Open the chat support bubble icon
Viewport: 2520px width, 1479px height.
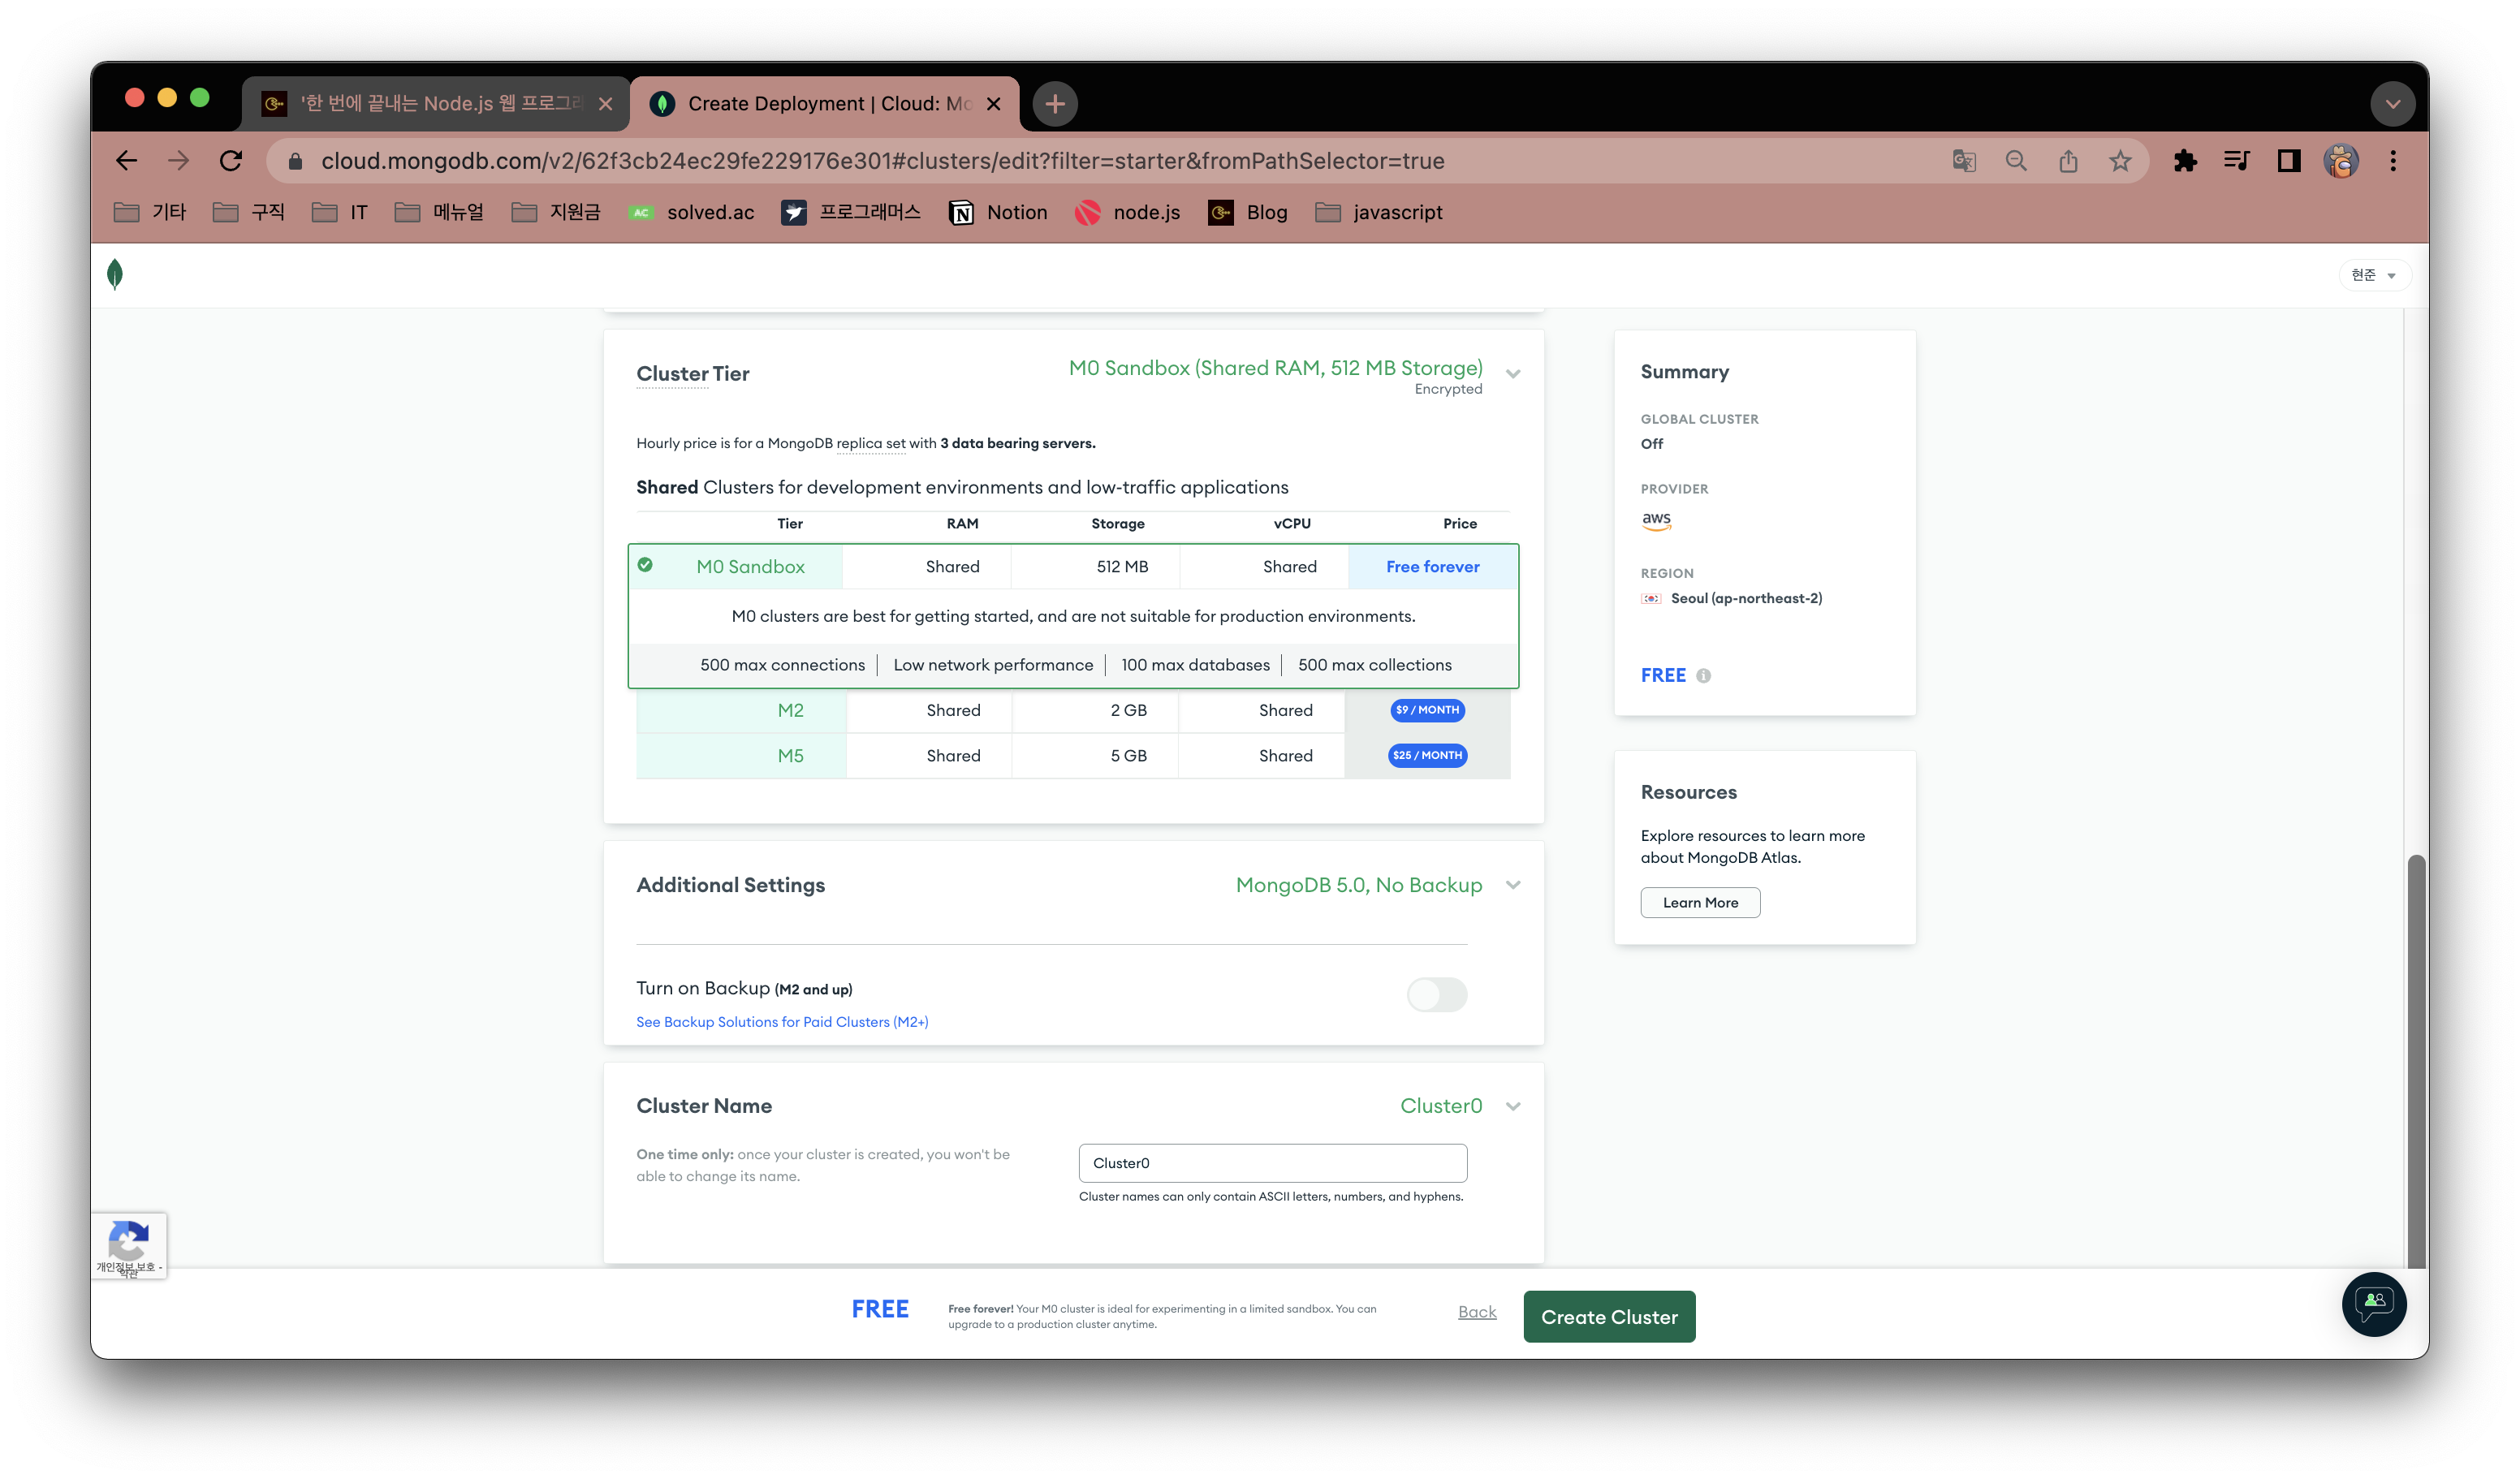[x=2373, y=1303]
